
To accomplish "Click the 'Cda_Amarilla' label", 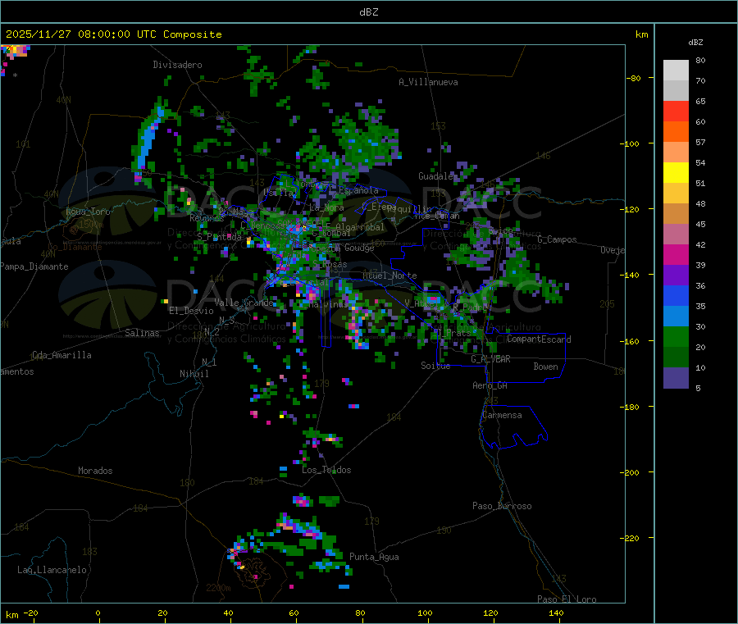I will 61,355.
